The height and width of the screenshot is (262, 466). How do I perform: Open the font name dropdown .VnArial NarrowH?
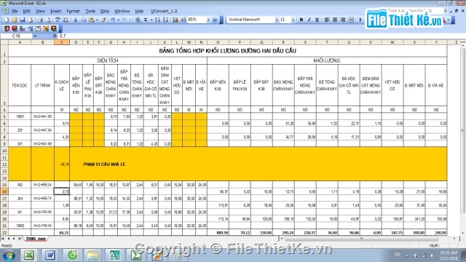click(277, 20)
